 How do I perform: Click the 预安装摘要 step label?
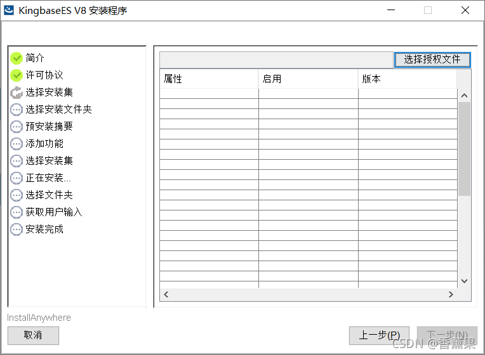tap(49, 126)
